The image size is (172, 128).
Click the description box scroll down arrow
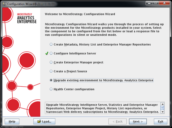(162, 112)
